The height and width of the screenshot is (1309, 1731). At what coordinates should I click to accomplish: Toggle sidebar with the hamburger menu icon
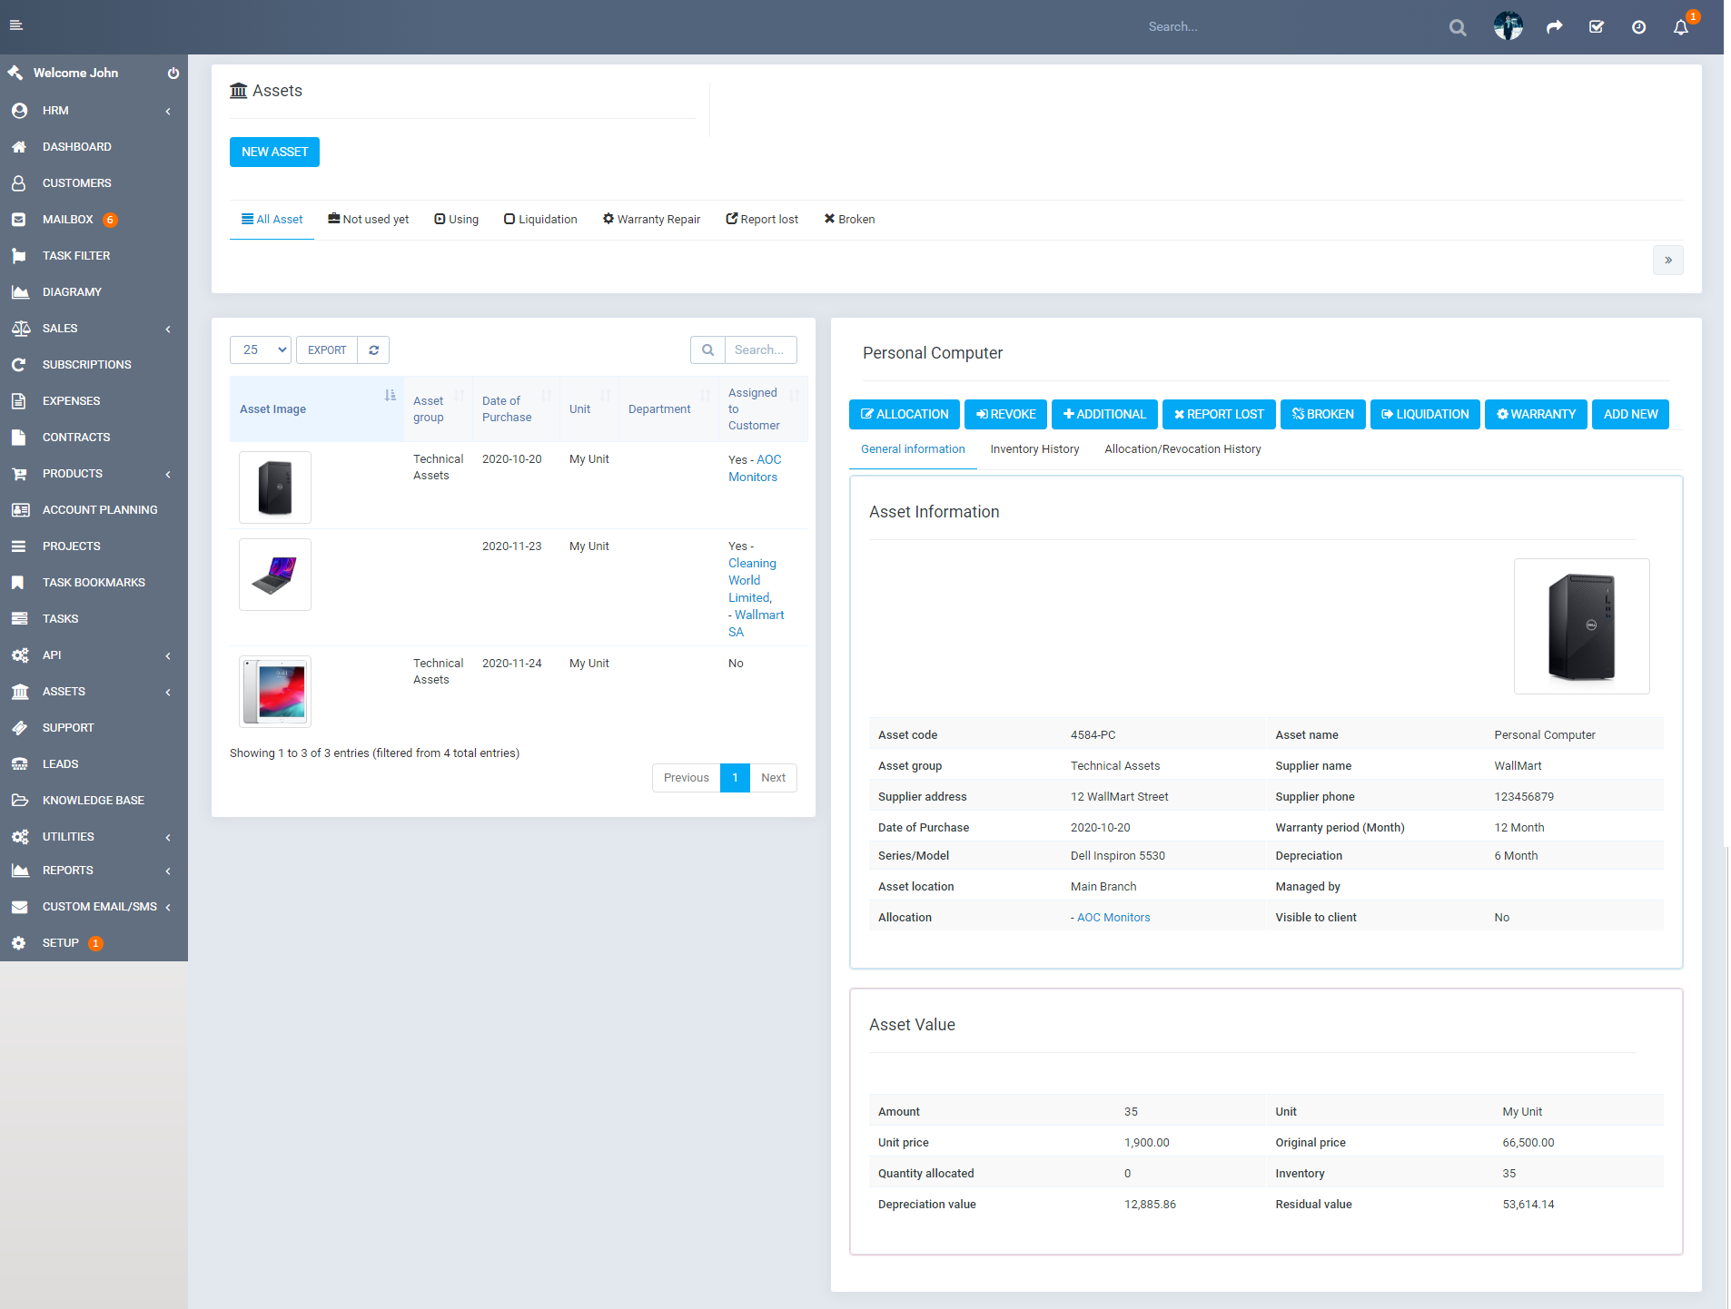pos(16,25)
